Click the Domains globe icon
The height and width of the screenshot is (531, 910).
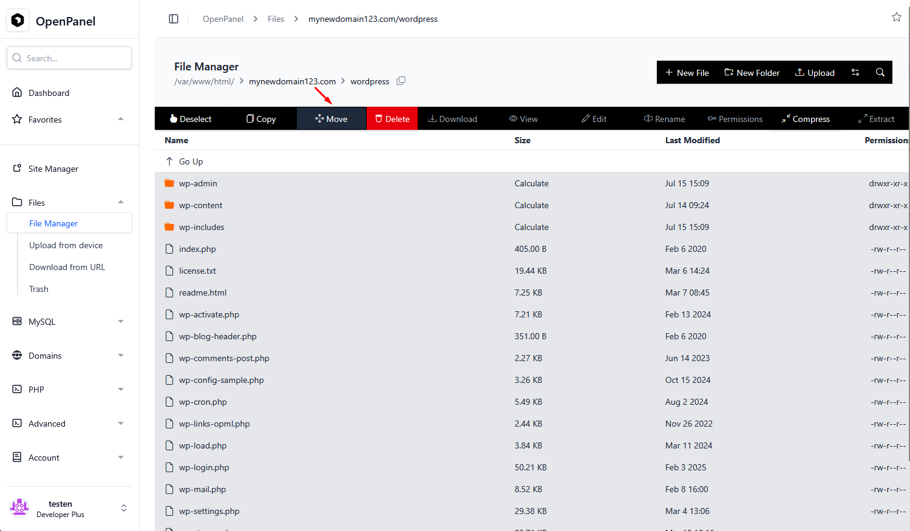pyautogui.click(x=17, y=355)
